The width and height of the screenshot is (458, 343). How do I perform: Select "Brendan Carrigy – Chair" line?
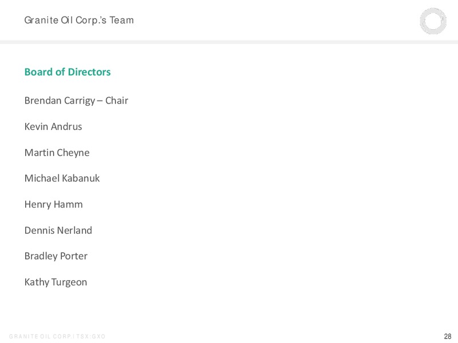click(76, 101)
